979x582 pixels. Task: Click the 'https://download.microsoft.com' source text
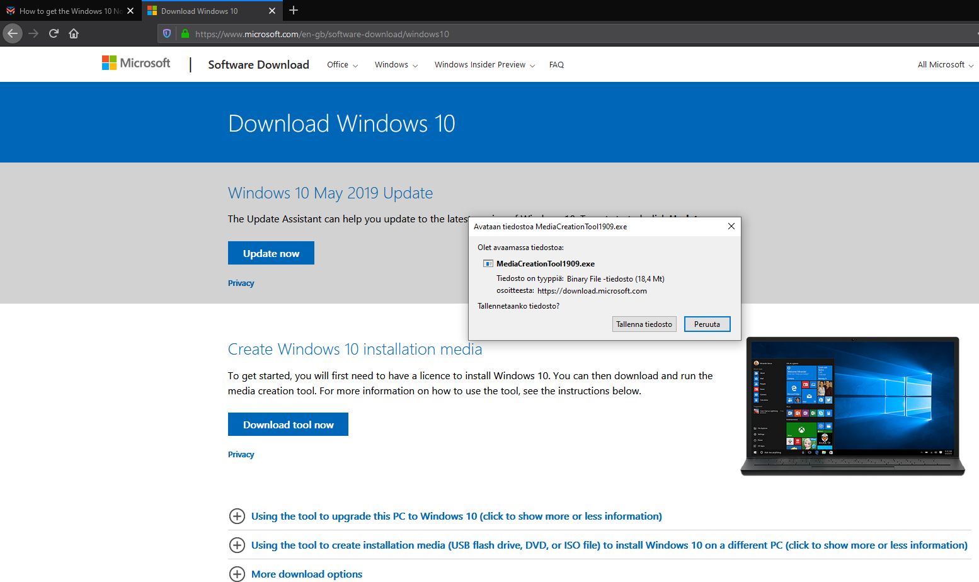[x=592, y=291]
